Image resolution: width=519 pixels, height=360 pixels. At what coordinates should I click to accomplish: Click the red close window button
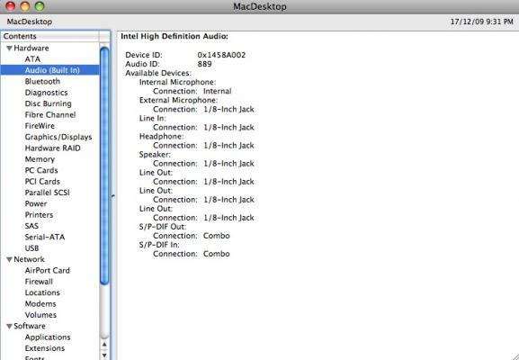(10, 6)
